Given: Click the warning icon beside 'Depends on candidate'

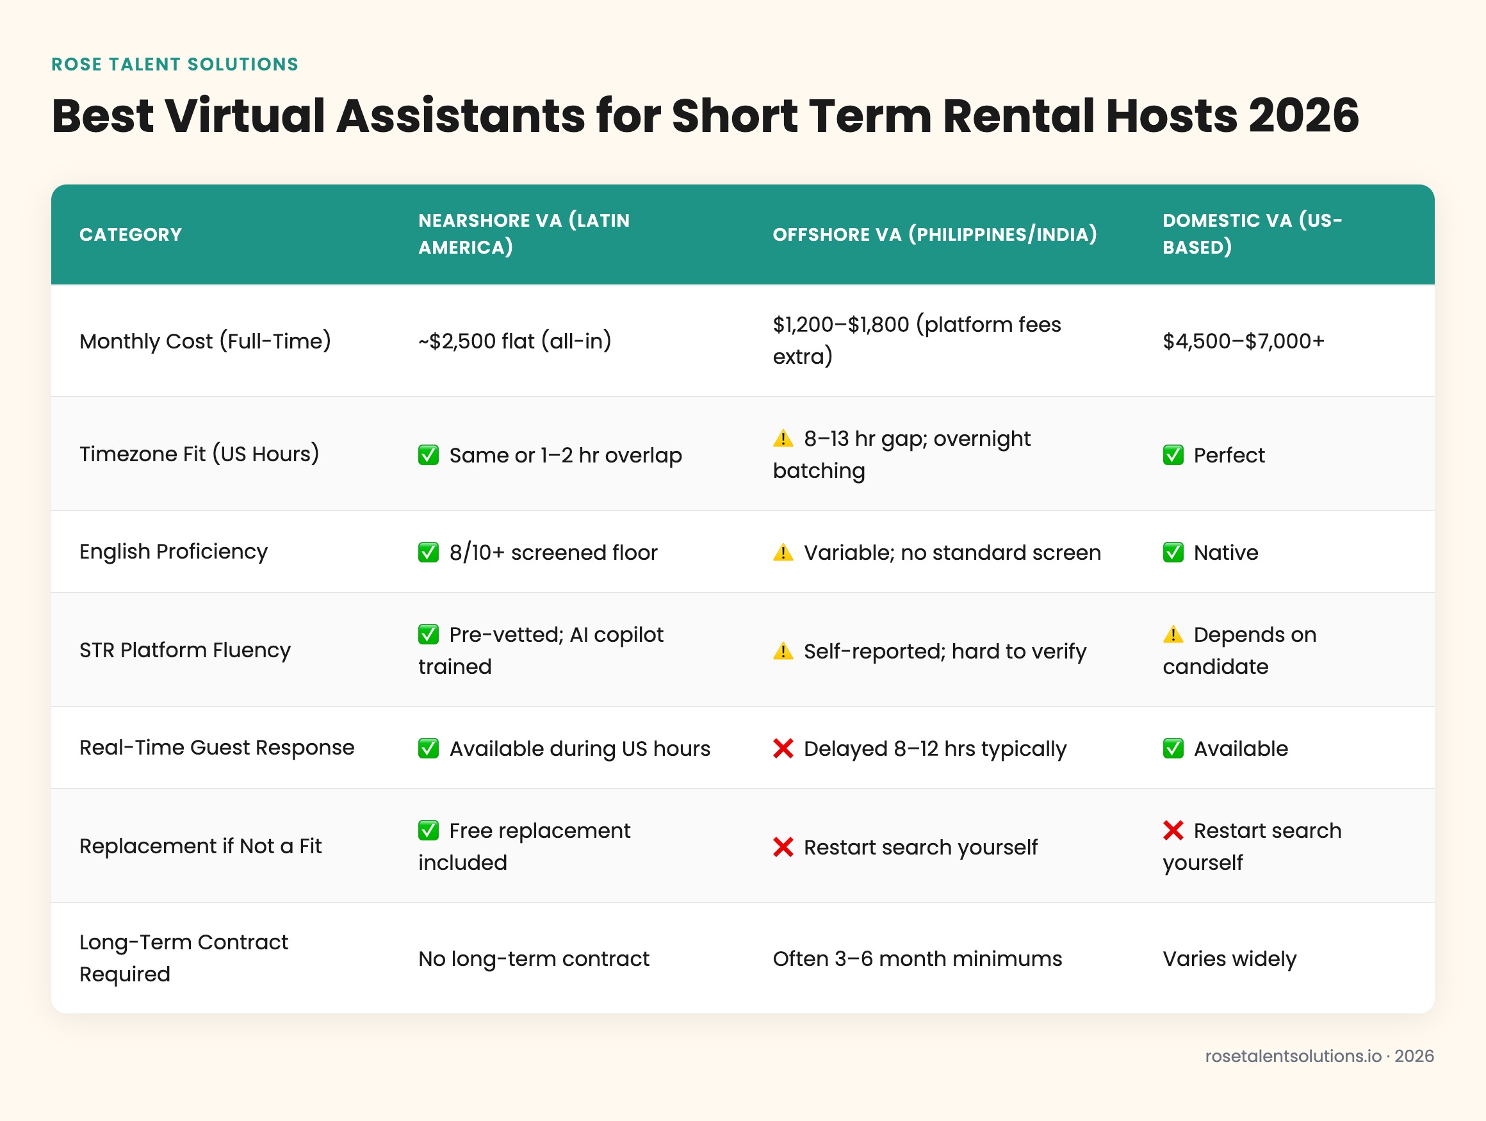Looking at the screenshot, I should [x=1173, y=635].
